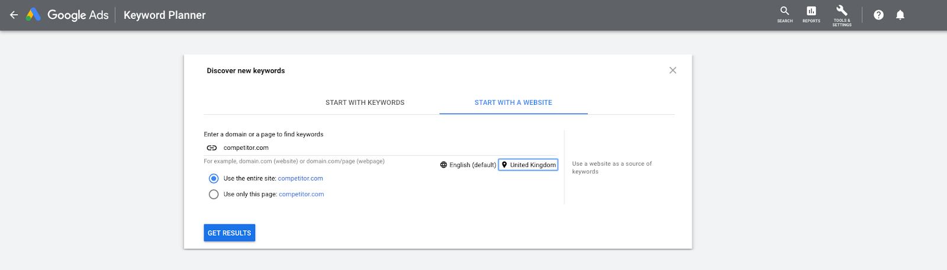Click the link icon beside domain field
The height and width of the screenshot is (270, 947).
pyautogui.click(x=212, y=148)
